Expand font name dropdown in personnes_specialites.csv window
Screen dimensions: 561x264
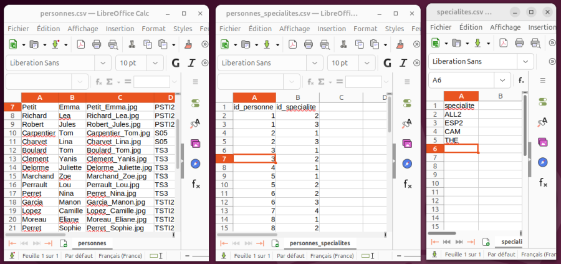click(315, 63)
